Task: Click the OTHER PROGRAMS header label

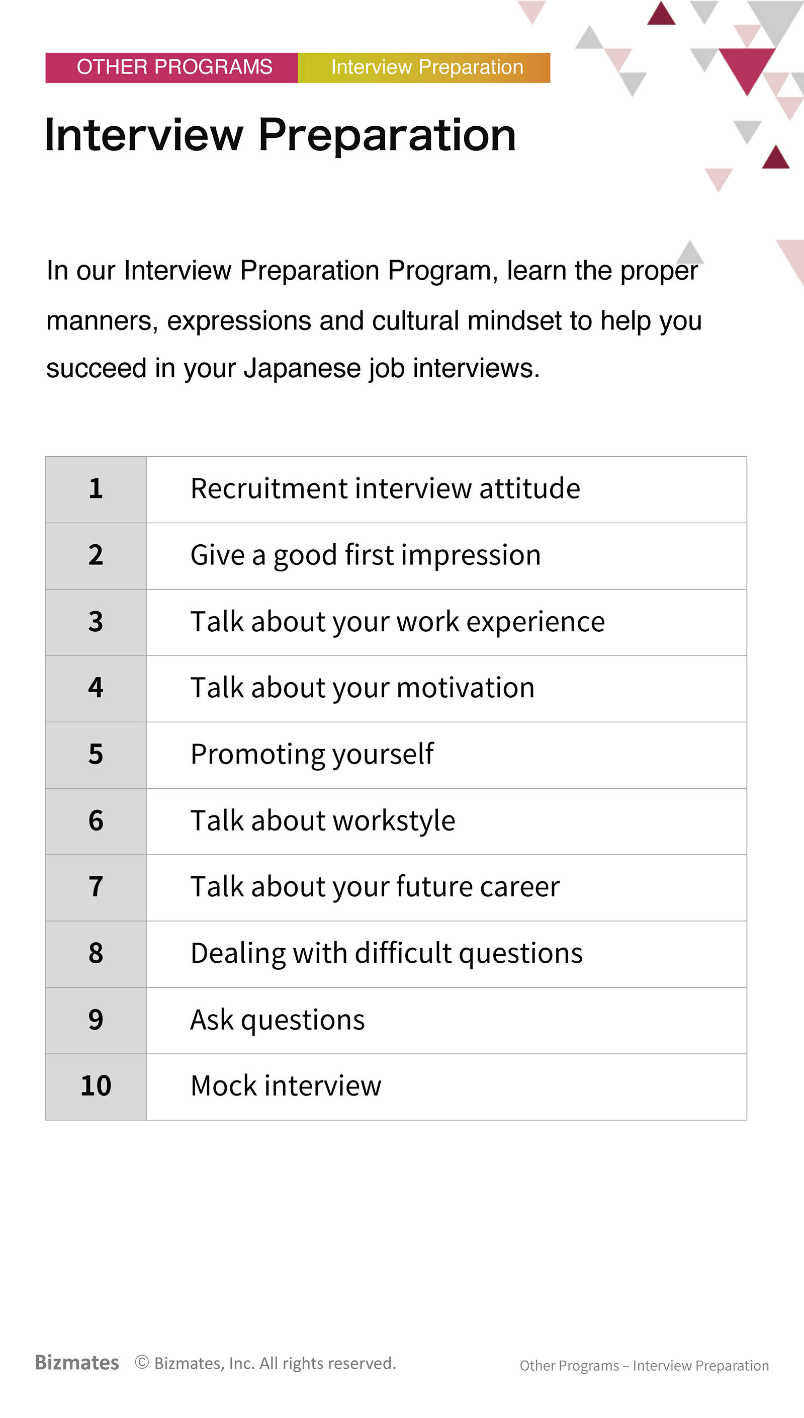Action: pos(172,67)
